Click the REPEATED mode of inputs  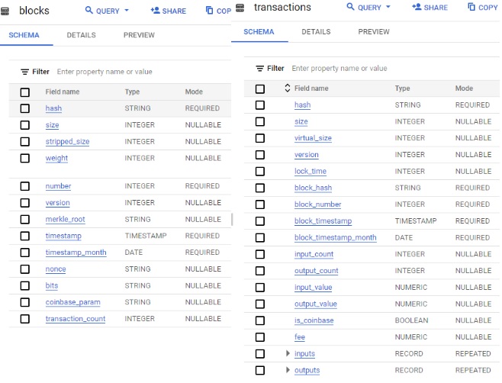point(473,353)
